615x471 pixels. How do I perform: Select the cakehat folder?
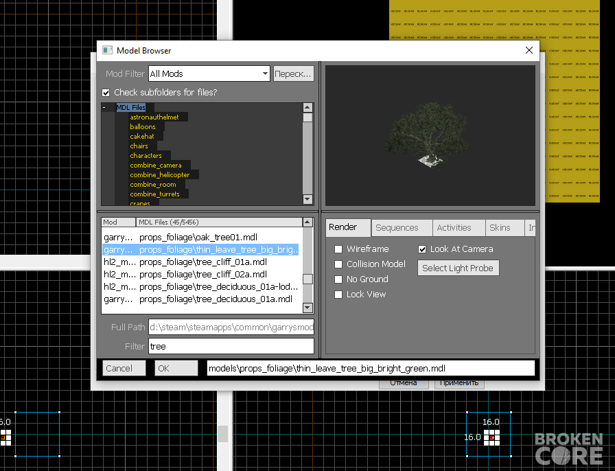(x=142, y=136)
